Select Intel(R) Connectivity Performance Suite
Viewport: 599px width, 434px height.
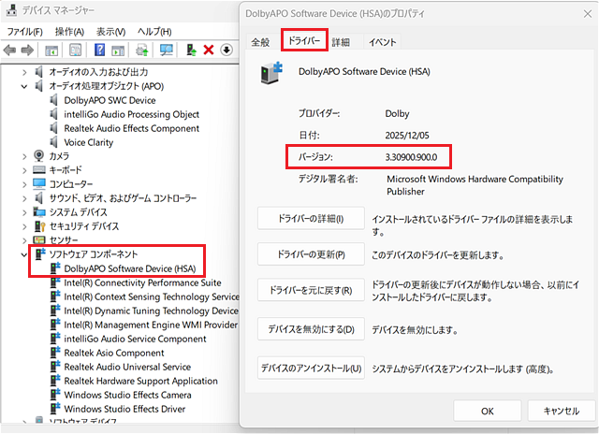[x=142, y=282]
